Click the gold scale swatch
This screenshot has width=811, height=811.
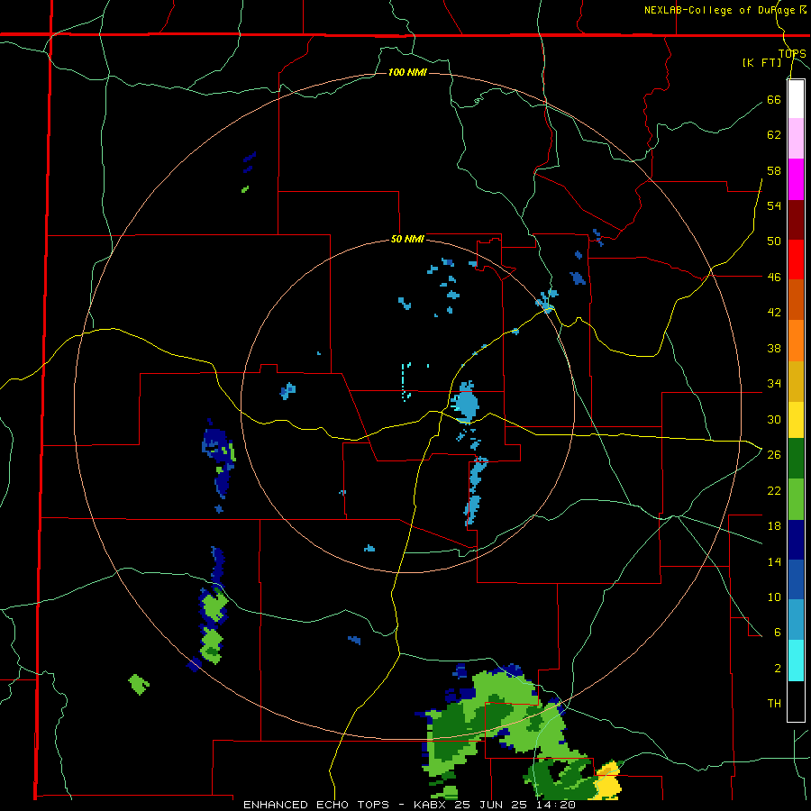coord(796,381)
